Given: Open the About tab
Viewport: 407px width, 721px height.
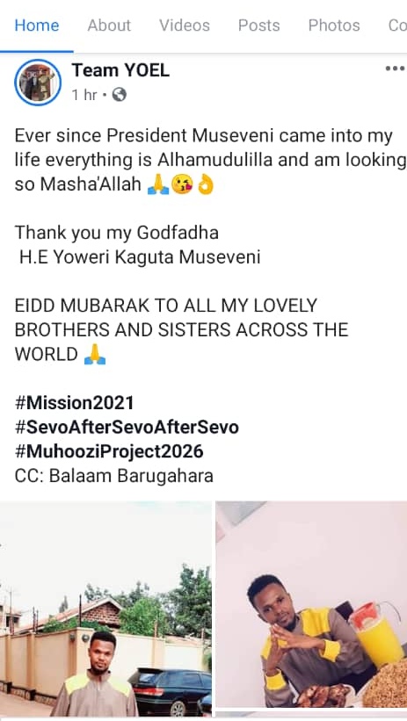Looking at the screenshot, I should coord(109,25).
